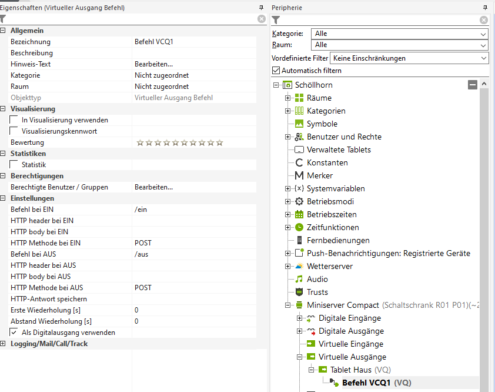This screenshot has height=392, width=495.
Task: Click Bearbeiten... for Berechtigte Benutzer / Gruppen
Action: pyautogui.click(x=153, y=187)
